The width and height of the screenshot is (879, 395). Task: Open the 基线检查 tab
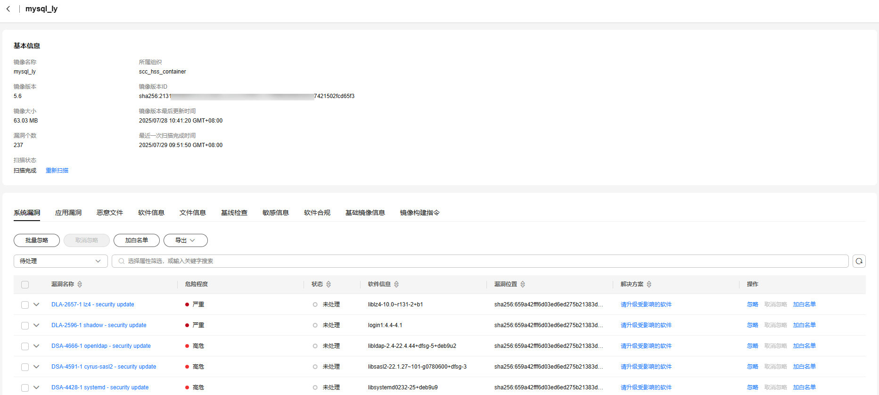(234, 213)
